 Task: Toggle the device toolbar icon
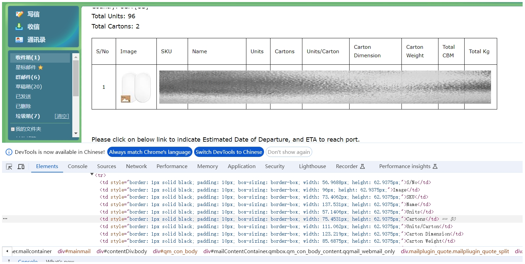[21, 166]
